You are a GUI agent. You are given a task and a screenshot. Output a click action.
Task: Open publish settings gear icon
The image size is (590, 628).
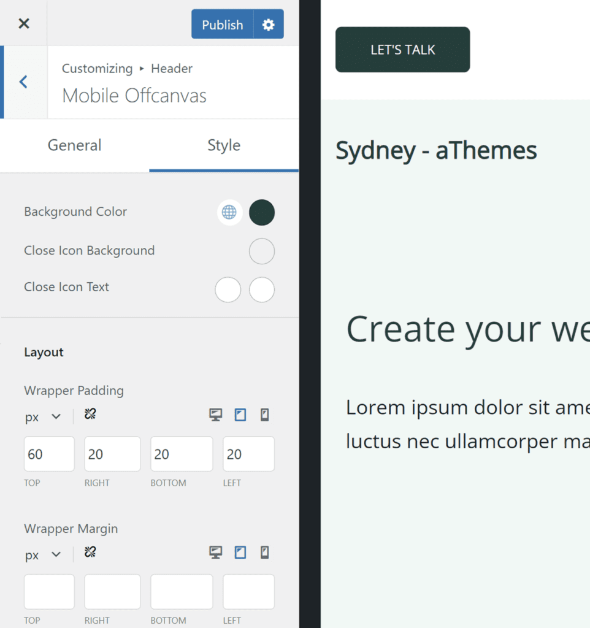click(x=268, y=25)
